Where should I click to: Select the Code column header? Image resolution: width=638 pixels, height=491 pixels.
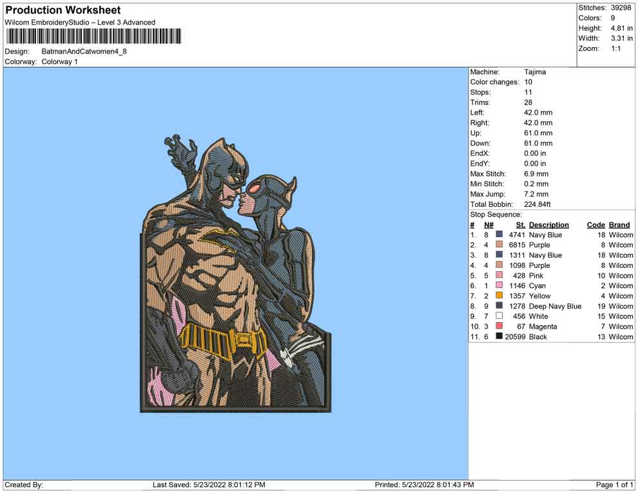coord(595,225)
